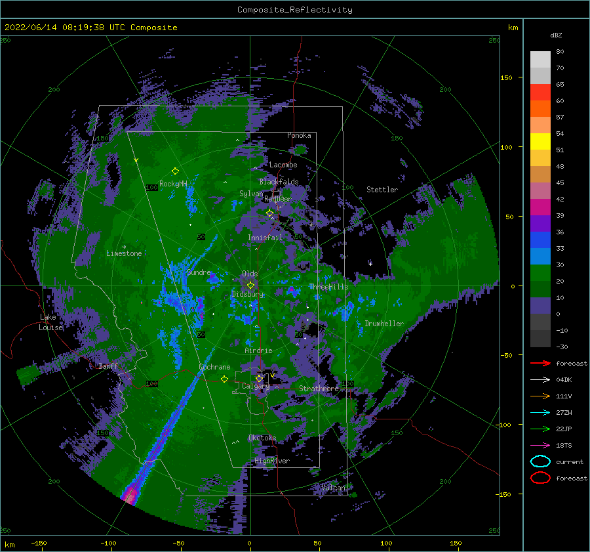Click the white 04DK arrow icon

click(x=540, y=379)
